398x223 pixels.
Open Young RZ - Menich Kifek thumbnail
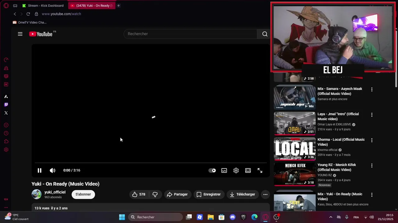tap(294, 174)
